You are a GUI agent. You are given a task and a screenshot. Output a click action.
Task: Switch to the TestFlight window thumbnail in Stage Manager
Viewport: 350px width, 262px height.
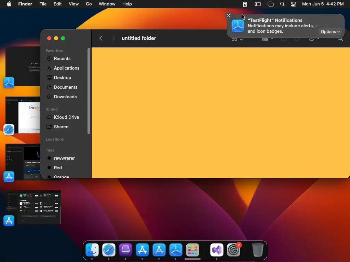(23, 66)
